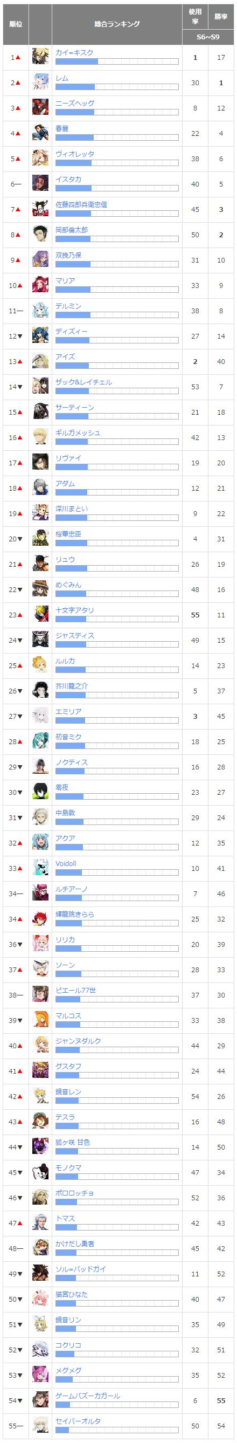The width and height of the screenshot is (237, 1443).
Task: Click the 順位 column header
Action: point(16,24)
